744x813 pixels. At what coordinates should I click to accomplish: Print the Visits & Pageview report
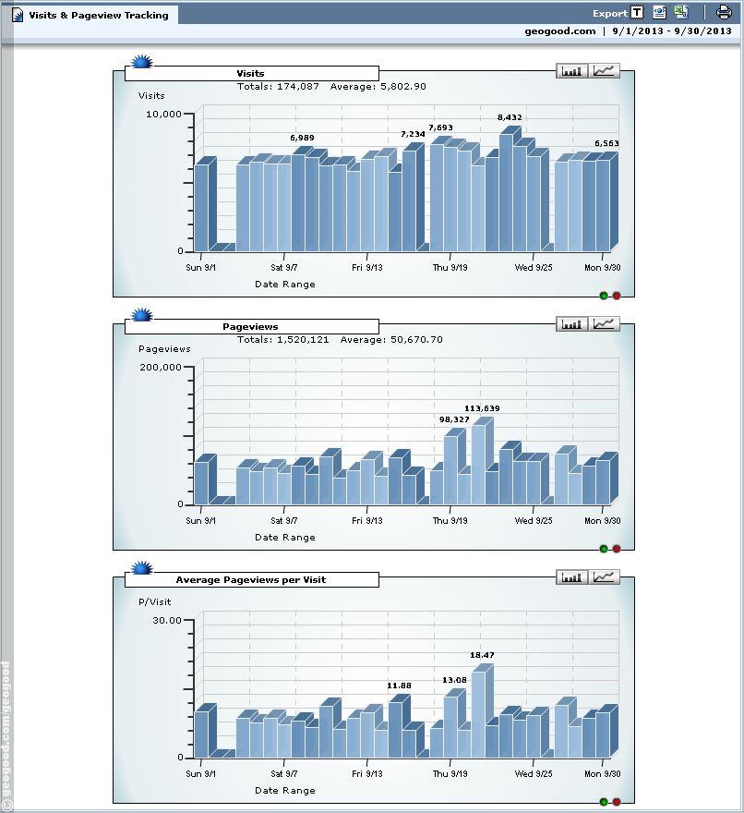click(x=724, y=13)
